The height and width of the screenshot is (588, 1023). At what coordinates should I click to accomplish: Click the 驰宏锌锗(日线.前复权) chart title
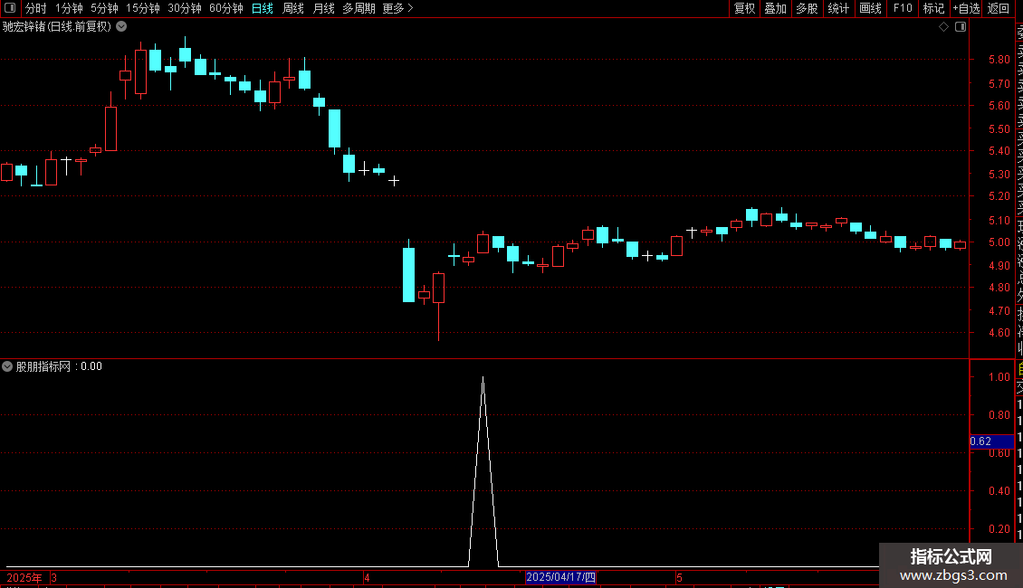point(57,27)
